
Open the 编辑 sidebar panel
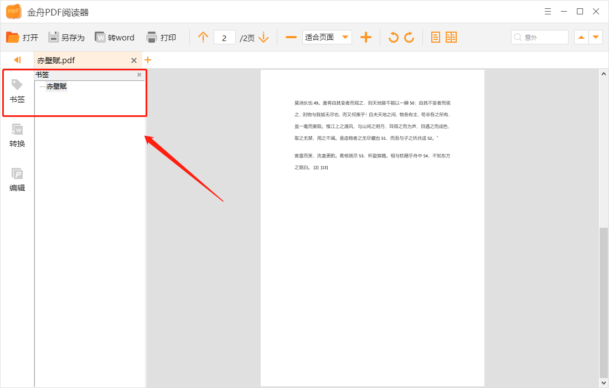(x=17, y=180)
